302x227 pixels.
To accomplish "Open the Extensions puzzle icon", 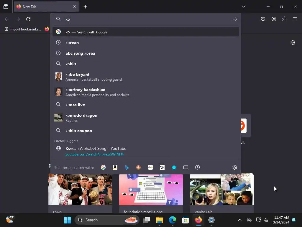I will coord(284,19).
